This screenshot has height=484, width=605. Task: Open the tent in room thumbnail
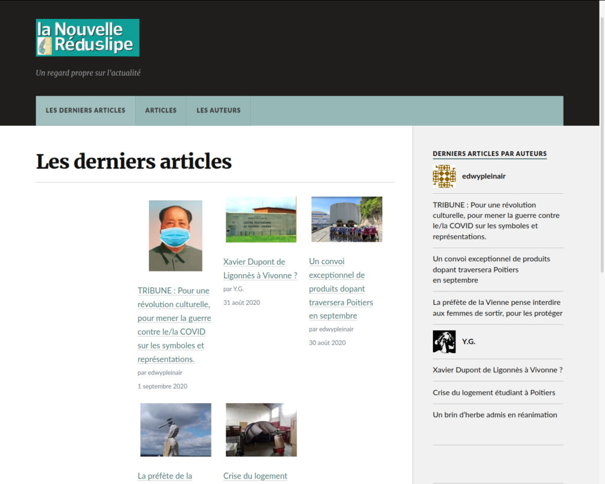261,430
